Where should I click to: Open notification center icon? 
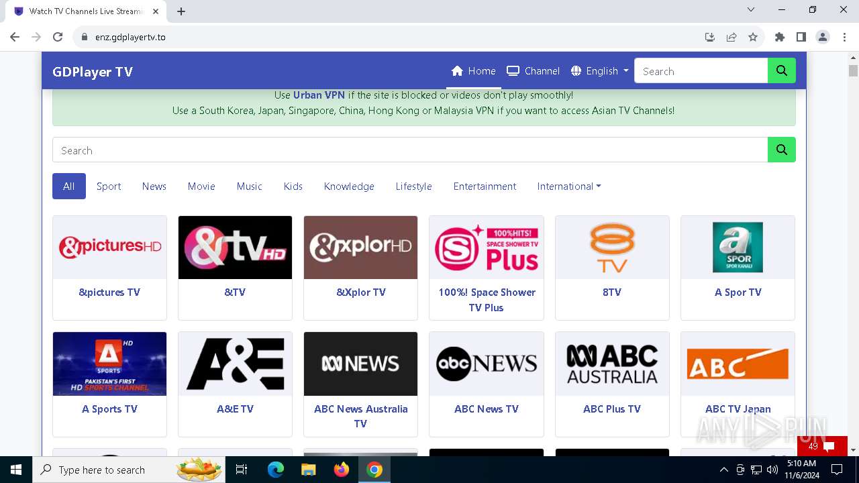tap(837, 470)
